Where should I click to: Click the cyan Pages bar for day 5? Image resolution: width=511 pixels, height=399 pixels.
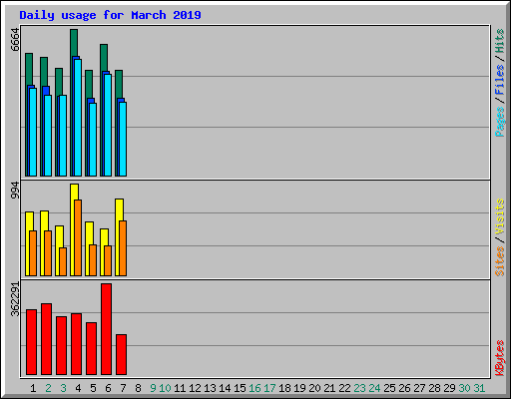93,140
